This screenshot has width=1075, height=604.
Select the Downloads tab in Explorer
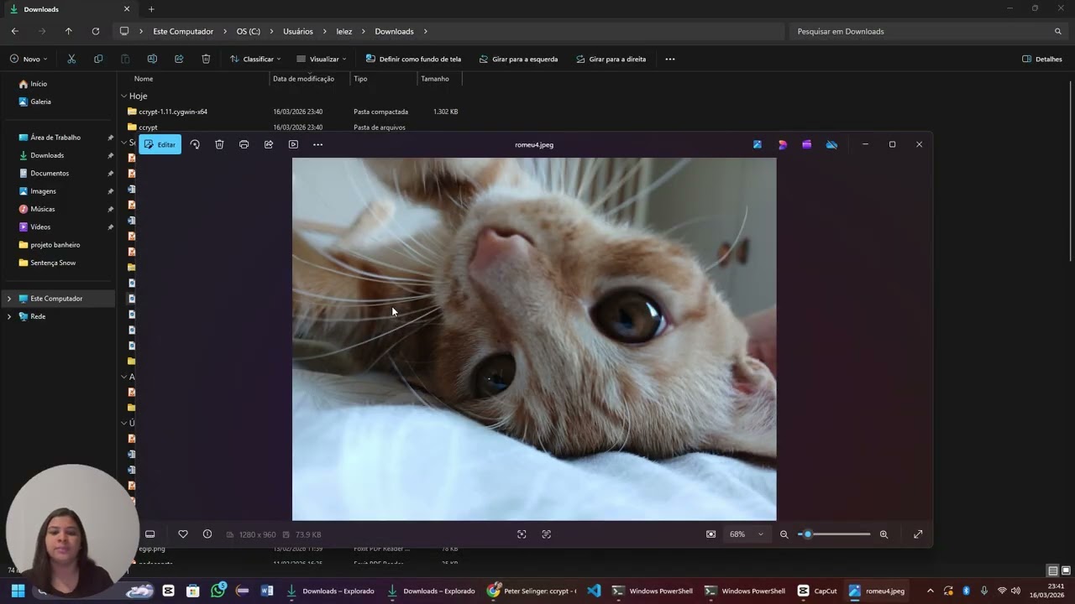tap(69, 9)
